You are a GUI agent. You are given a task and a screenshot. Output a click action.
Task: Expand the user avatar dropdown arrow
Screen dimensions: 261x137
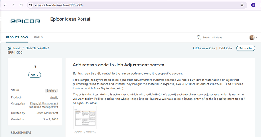257,37
